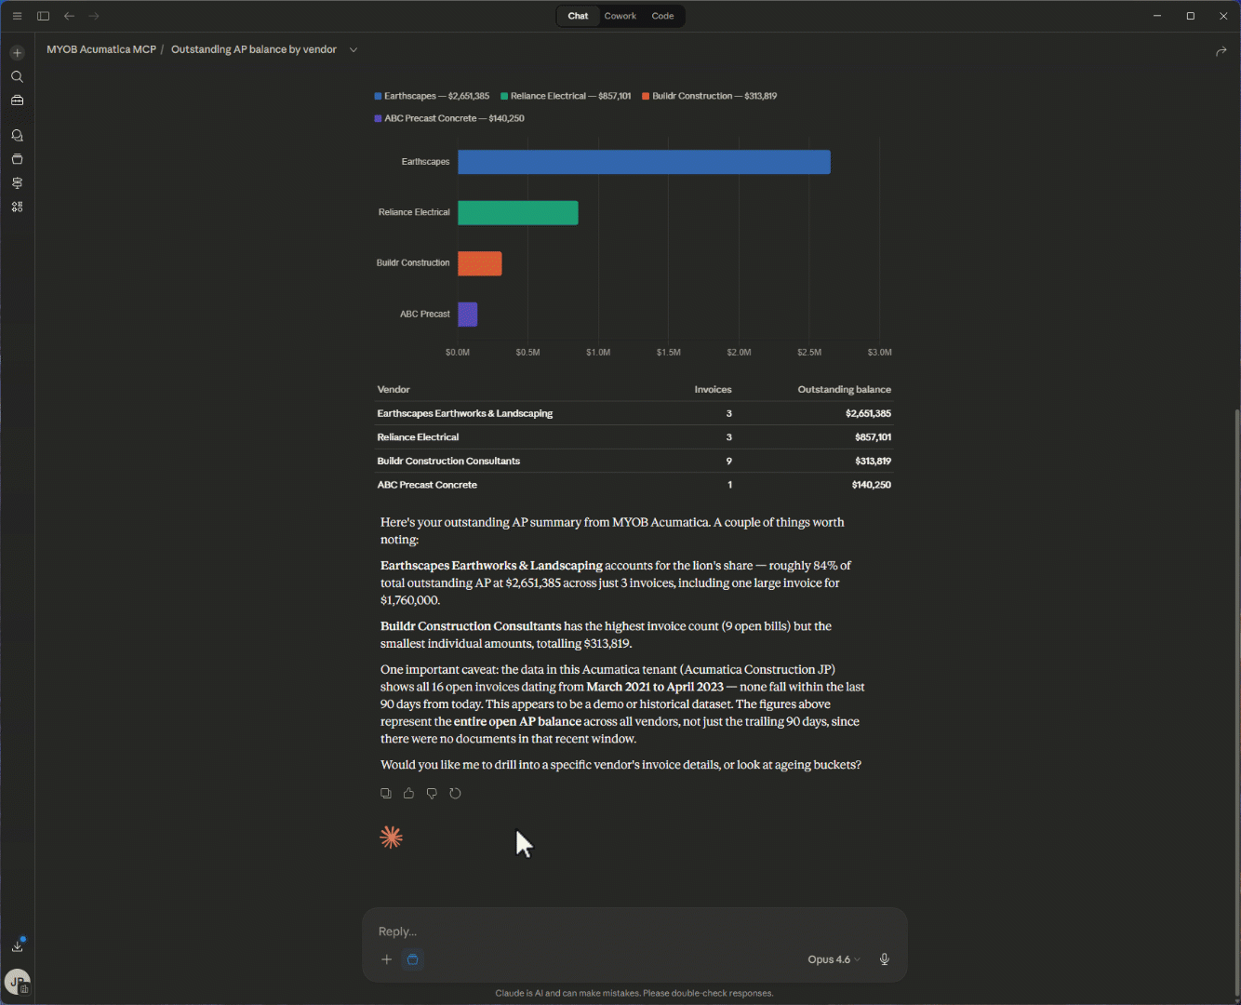The image size is (1241, 1005).
Task: Copy the response using the copy icon
Action: point(386,793)
